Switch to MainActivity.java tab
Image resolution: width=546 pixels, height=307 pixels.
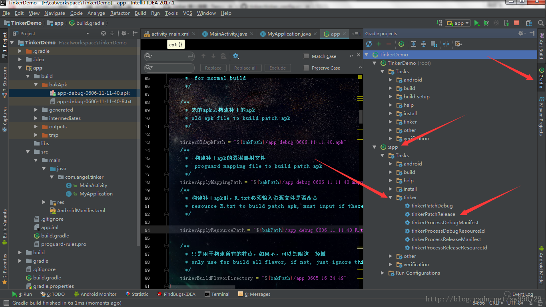(228, 34)
